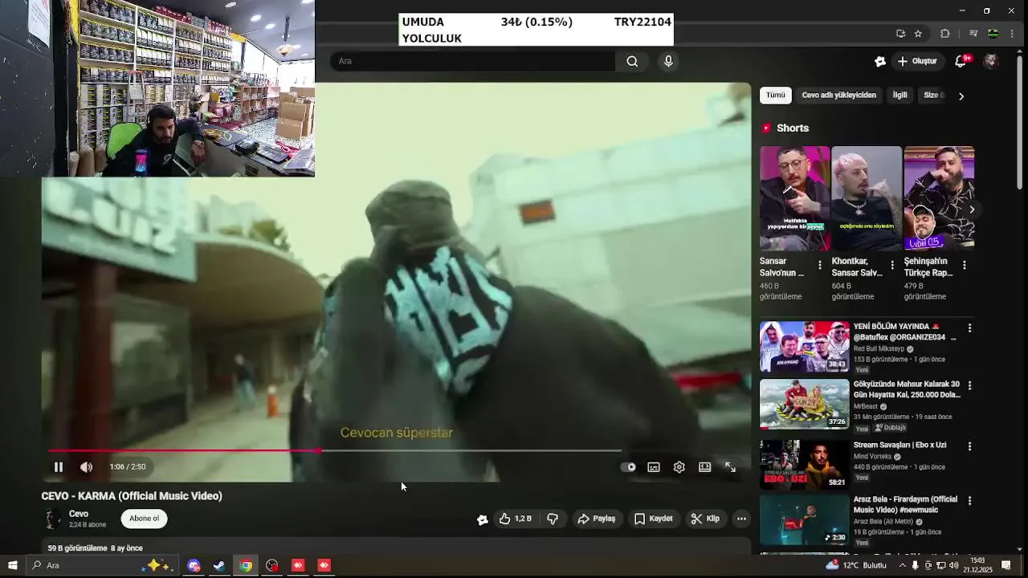Click the search magnifier button
Image resolution: width=1028 pixels, height=578 pixels.
click(632, 61)
